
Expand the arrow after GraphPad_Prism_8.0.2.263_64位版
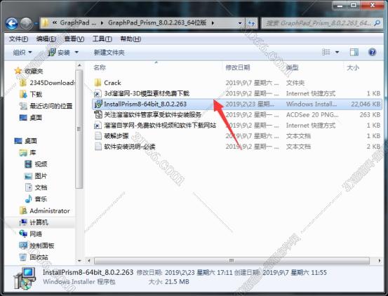pos(213,23)
